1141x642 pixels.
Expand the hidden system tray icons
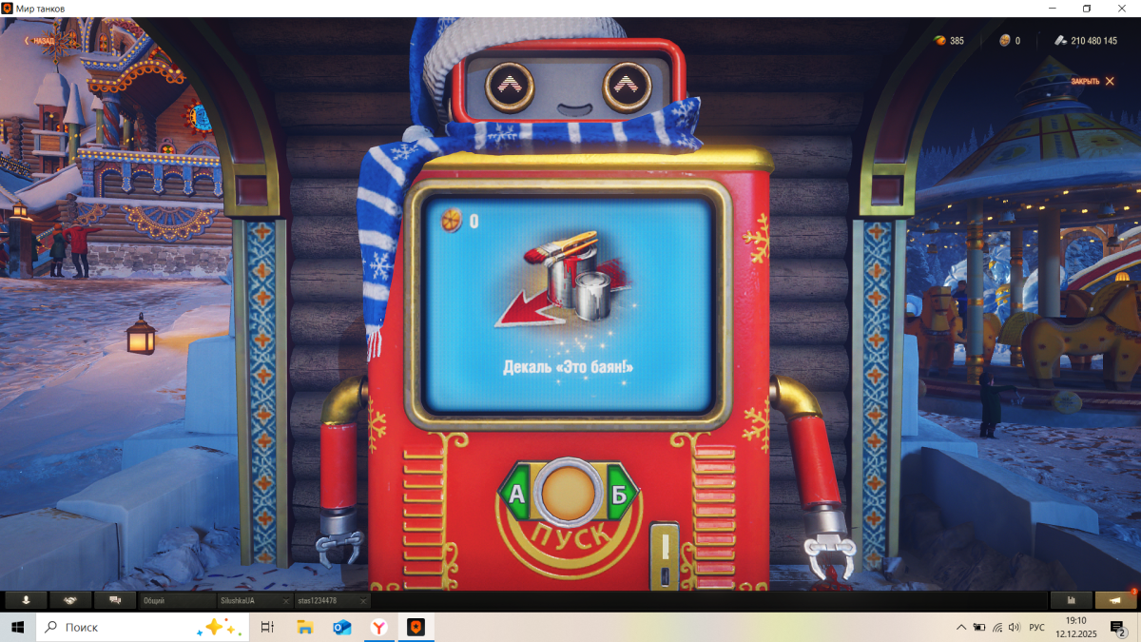961,628
